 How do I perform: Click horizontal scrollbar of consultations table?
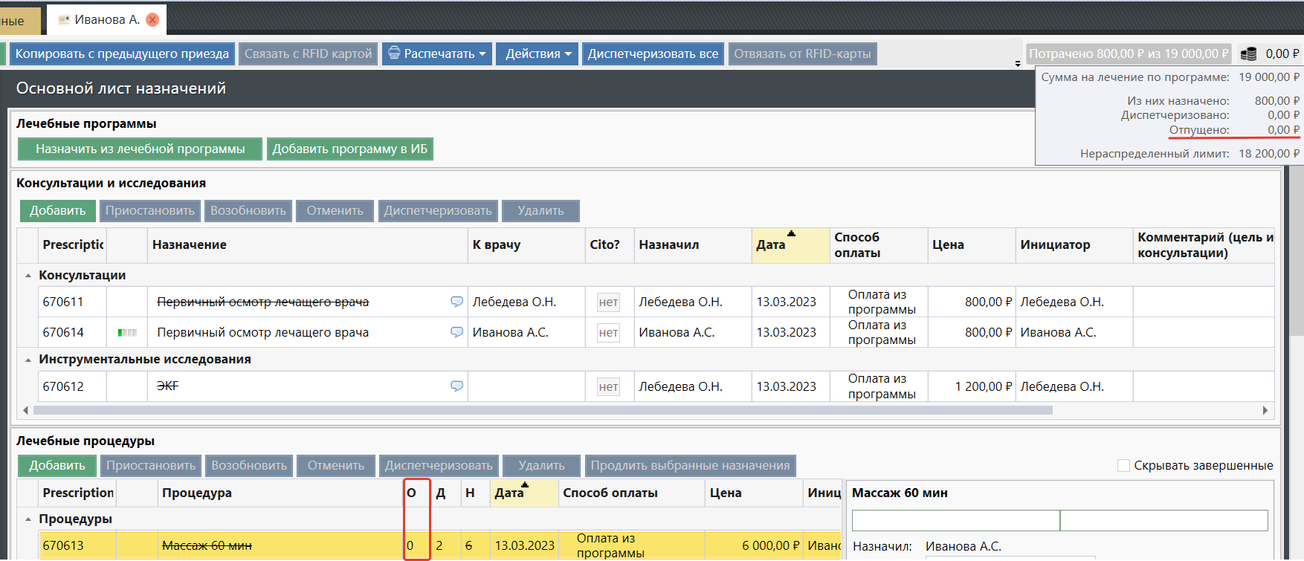click(543, 410)
